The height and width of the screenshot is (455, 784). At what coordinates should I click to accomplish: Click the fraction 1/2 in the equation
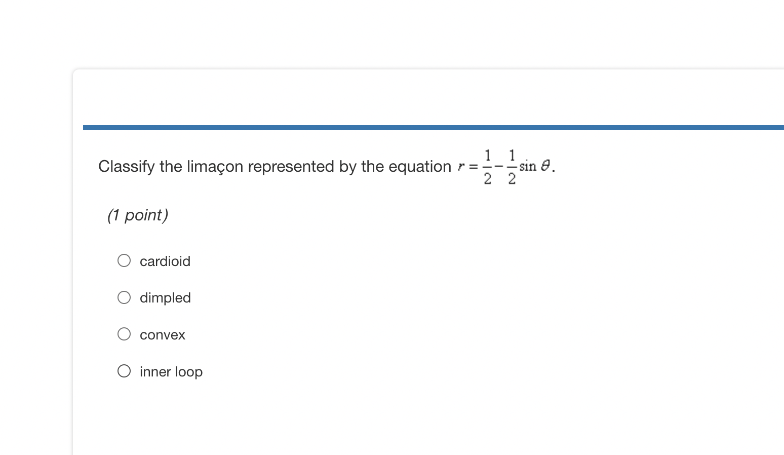tap(488, 166)
